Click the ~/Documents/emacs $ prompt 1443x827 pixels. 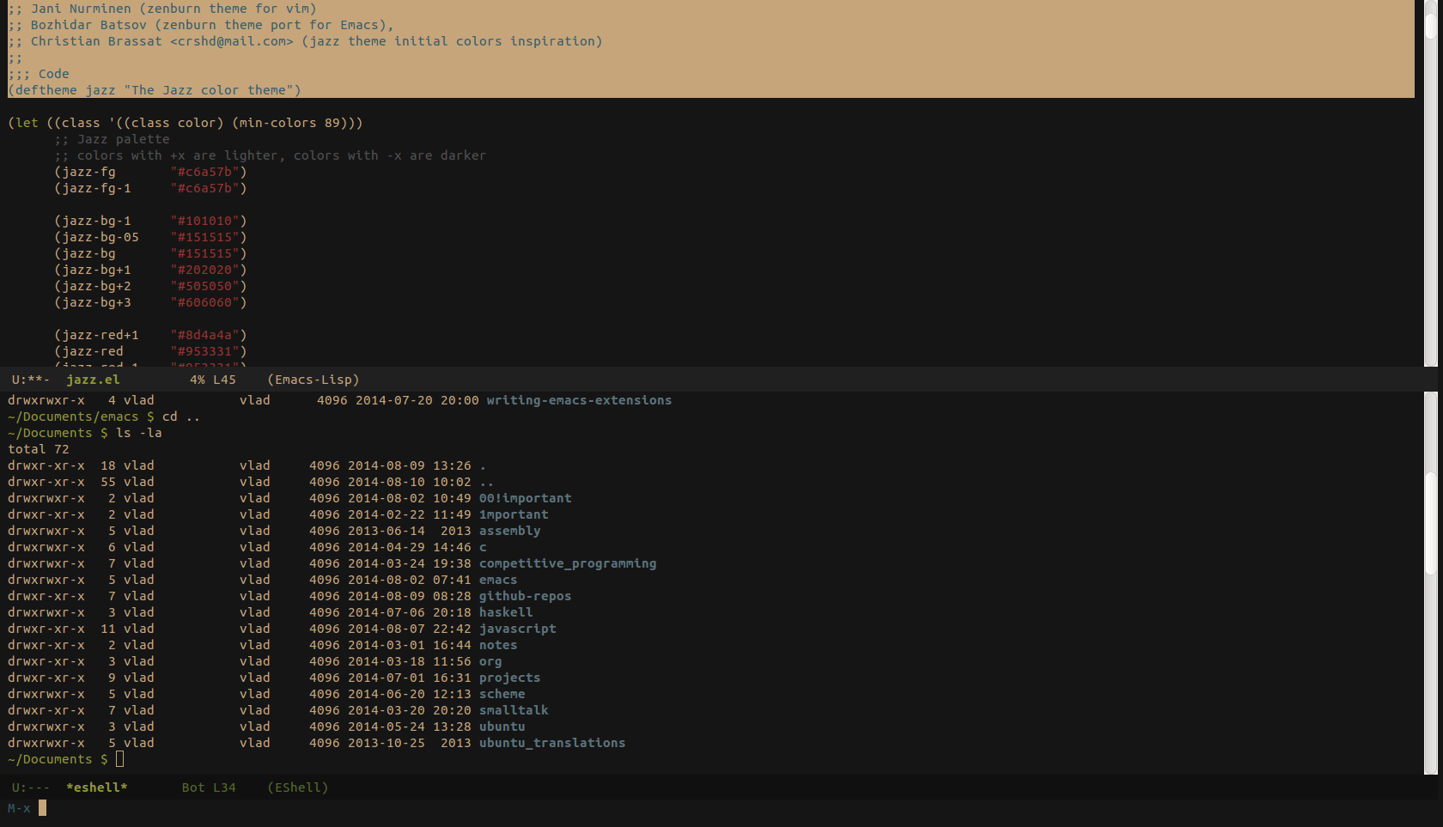point(81,417)
